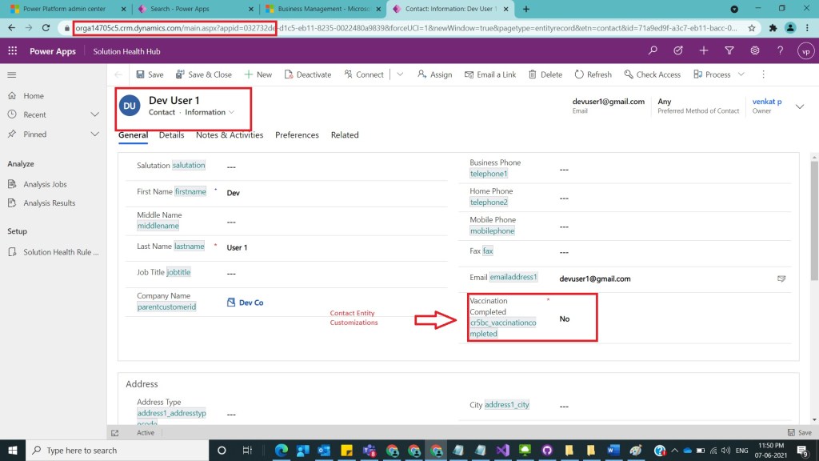The height and width of the screenshot is (461, 819).
Task: Open the Dev Co company link
Action: click(251, 303)
